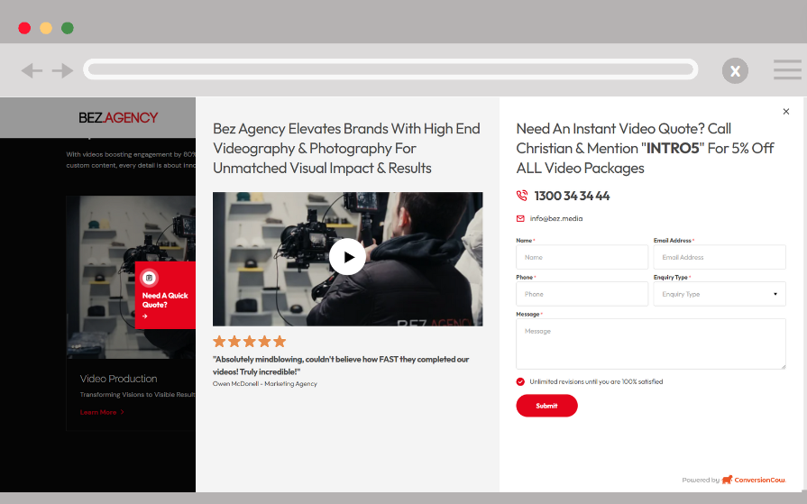The image size is (807, 504).
Task: Call the number 1300 34 34 44
Action: [572, 197]
